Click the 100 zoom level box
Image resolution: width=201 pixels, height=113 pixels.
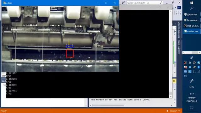[x=3, y=76]
